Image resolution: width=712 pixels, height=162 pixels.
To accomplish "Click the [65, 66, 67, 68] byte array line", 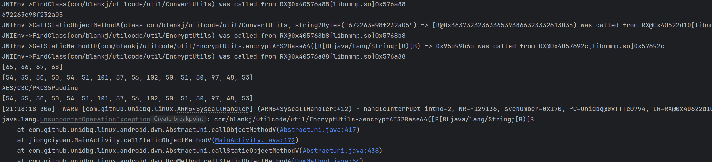I will (32, 67).
